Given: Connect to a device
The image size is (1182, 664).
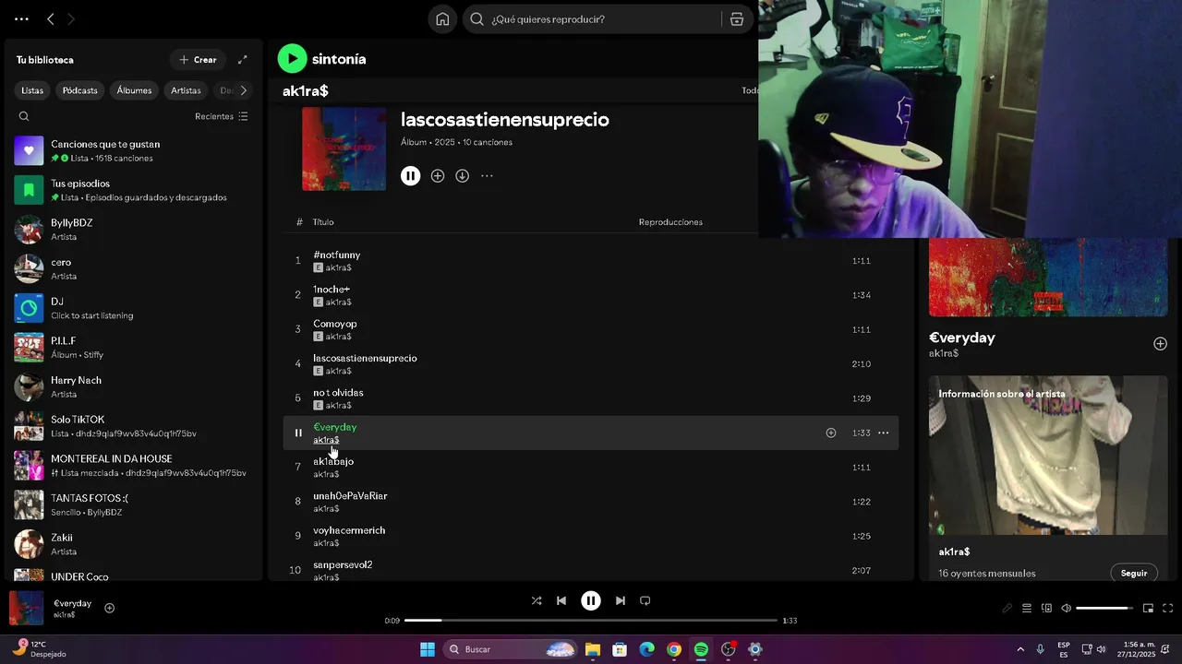Looking at the screenshot, I should click(x=1046, y=609).
